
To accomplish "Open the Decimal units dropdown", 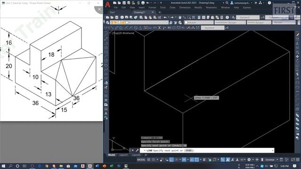I will coord(271,160).
